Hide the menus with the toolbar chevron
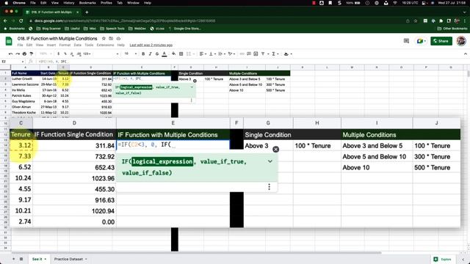 465,54
